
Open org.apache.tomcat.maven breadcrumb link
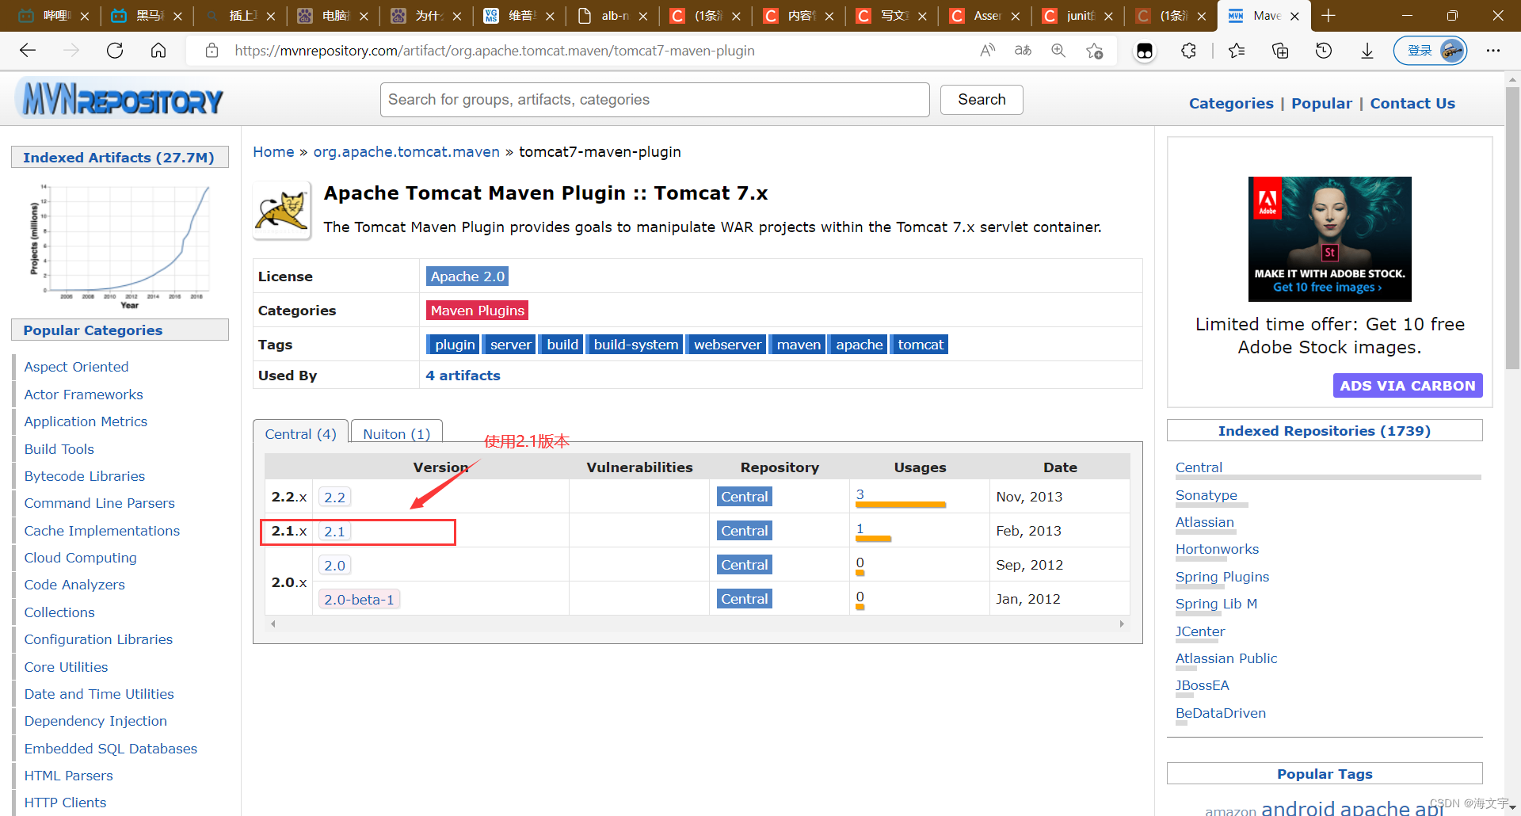coord(406,151)
